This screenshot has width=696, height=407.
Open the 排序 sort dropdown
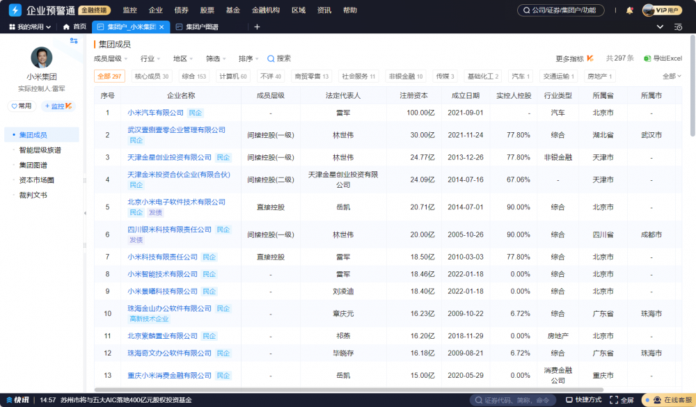[248, 58]
